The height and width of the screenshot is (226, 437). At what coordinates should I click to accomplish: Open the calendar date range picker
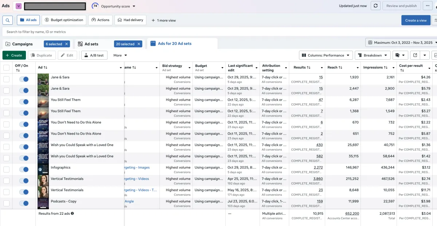pos(401,43)
